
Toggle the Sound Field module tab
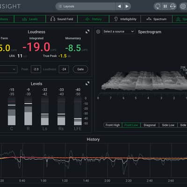tap(62, 19)
